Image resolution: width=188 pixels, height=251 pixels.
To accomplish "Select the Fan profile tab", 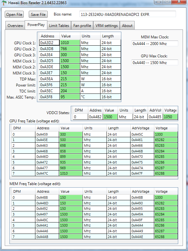I will [82, 25].
